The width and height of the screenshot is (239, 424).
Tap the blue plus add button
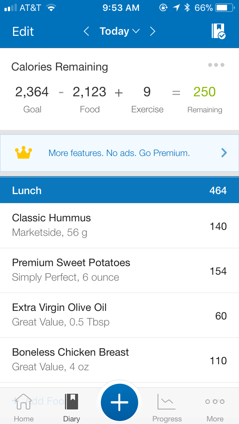[x=119, y=403]
